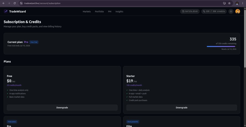The image size is (246, 127).
Task: Click the Pro current plan label
Action: (x=26, y=42)
